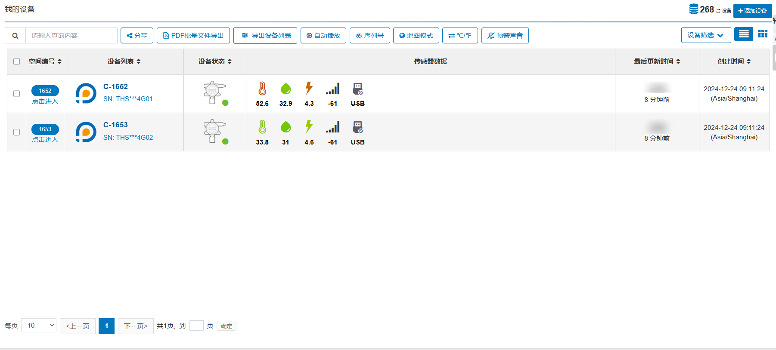This screenshot has height=350, width=776.
Task: Open the 设备筛选 filter dropdown
Action: pos(706,35)
